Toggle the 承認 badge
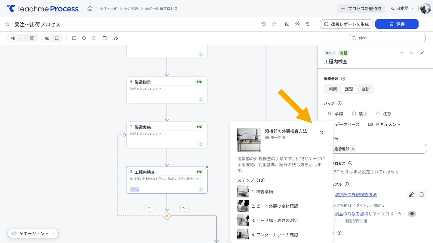Screen dimensions: 433x243 click(x=335, y=113)
